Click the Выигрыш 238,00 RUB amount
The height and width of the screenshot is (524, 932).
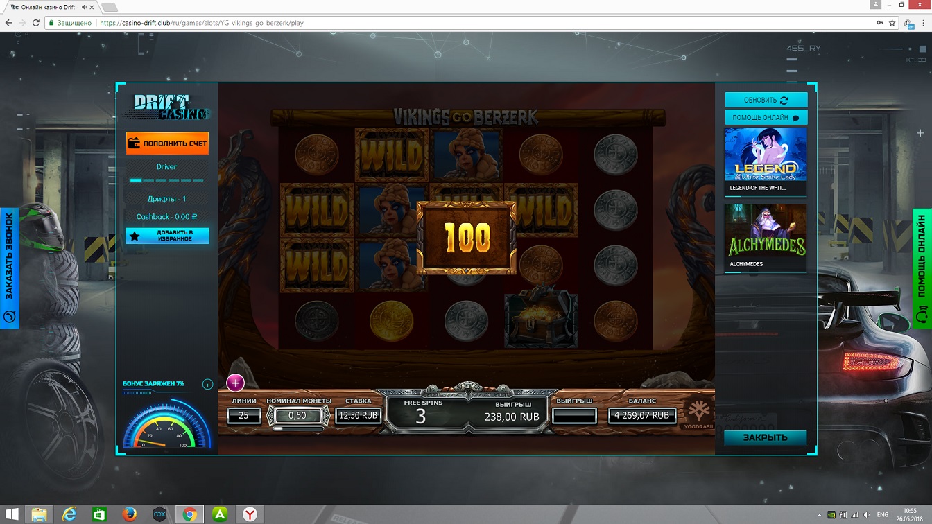[512, 417]
